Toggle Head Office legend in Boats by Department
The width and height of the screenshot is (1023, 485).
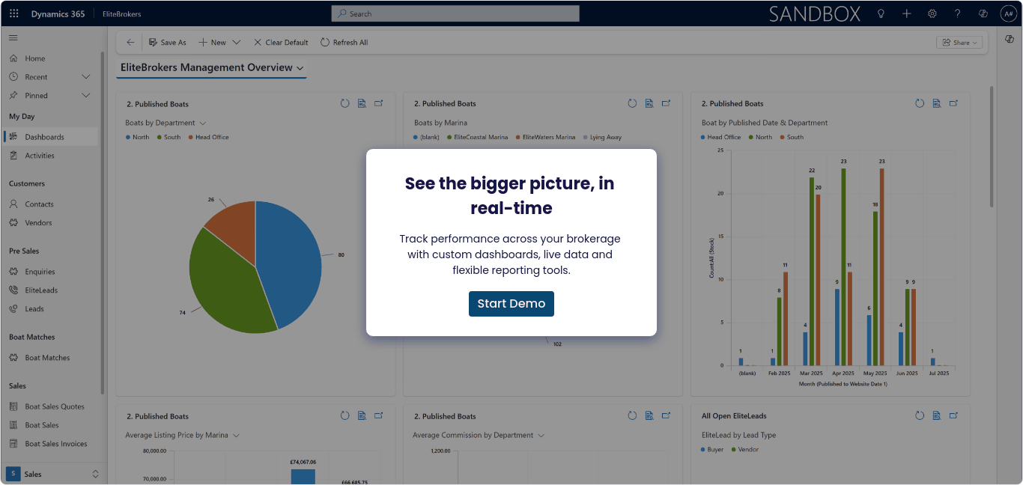208,137
